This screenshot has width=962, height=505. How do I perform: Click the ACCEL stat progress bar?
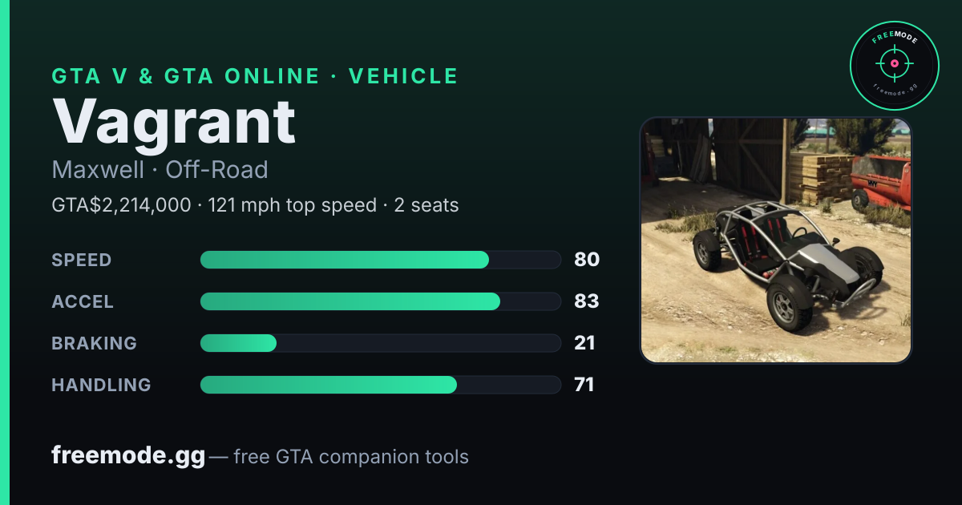coord(381,301)
